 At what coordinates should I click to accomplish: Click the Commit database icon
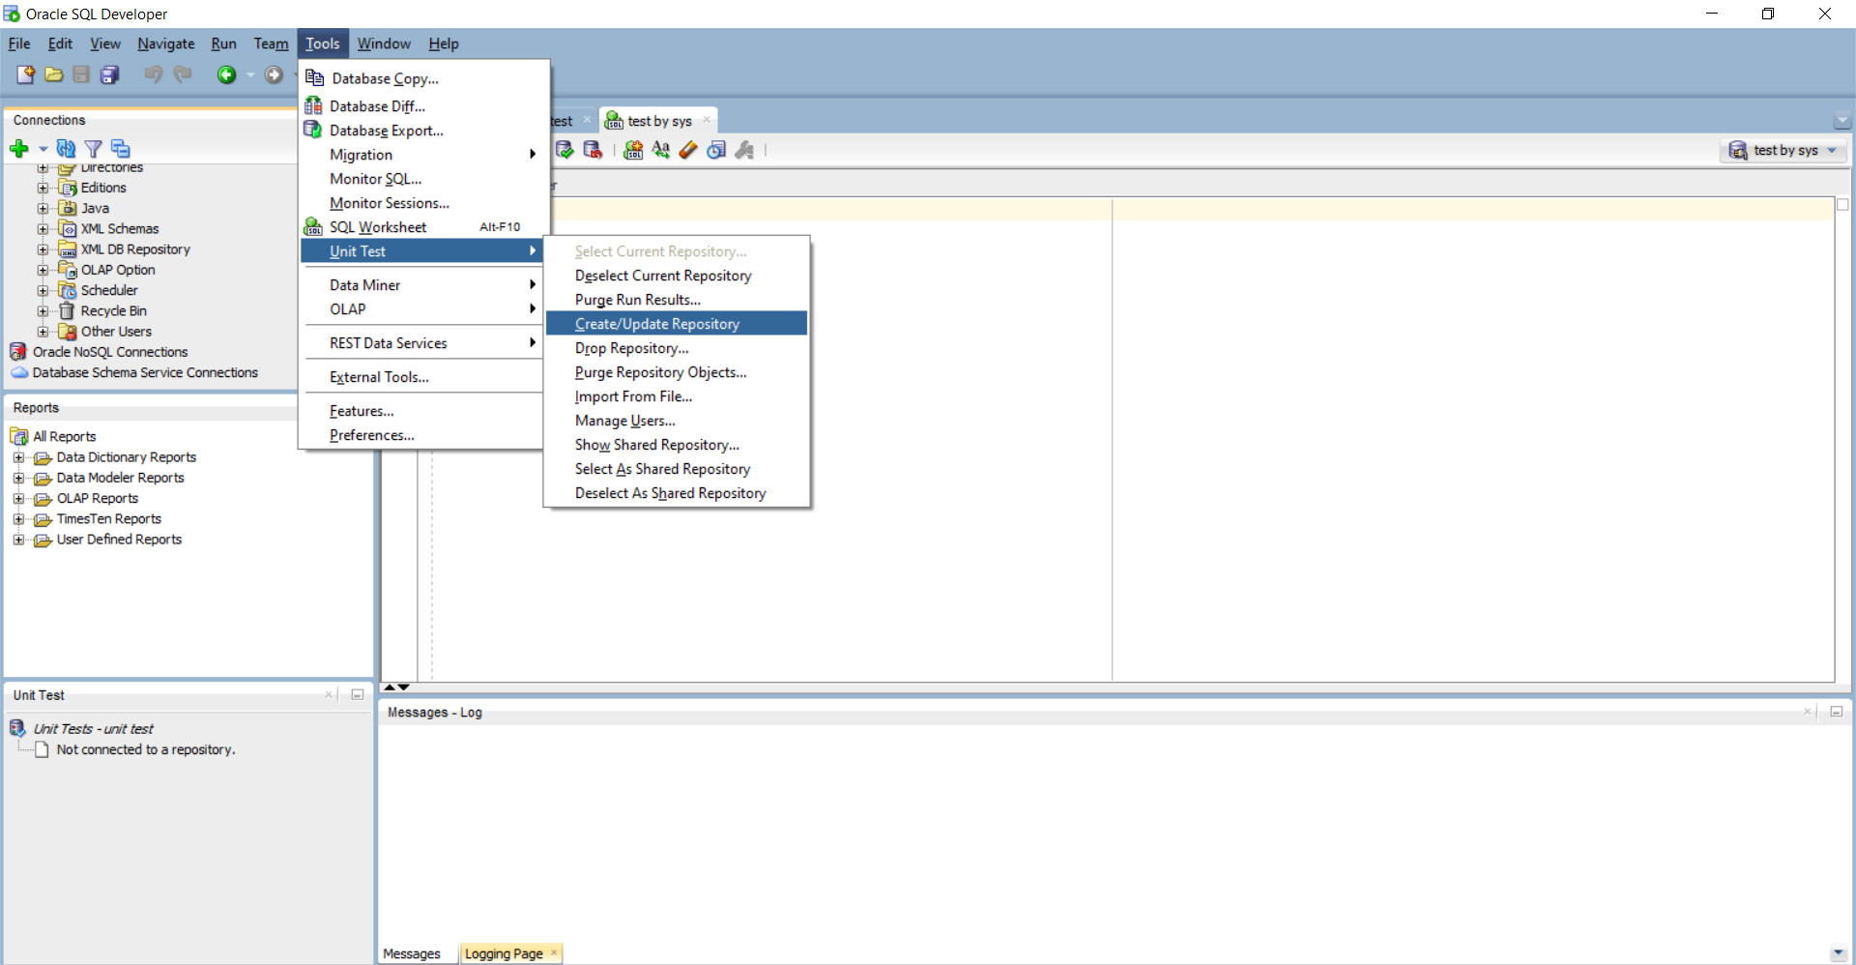(x=565, y=150)
